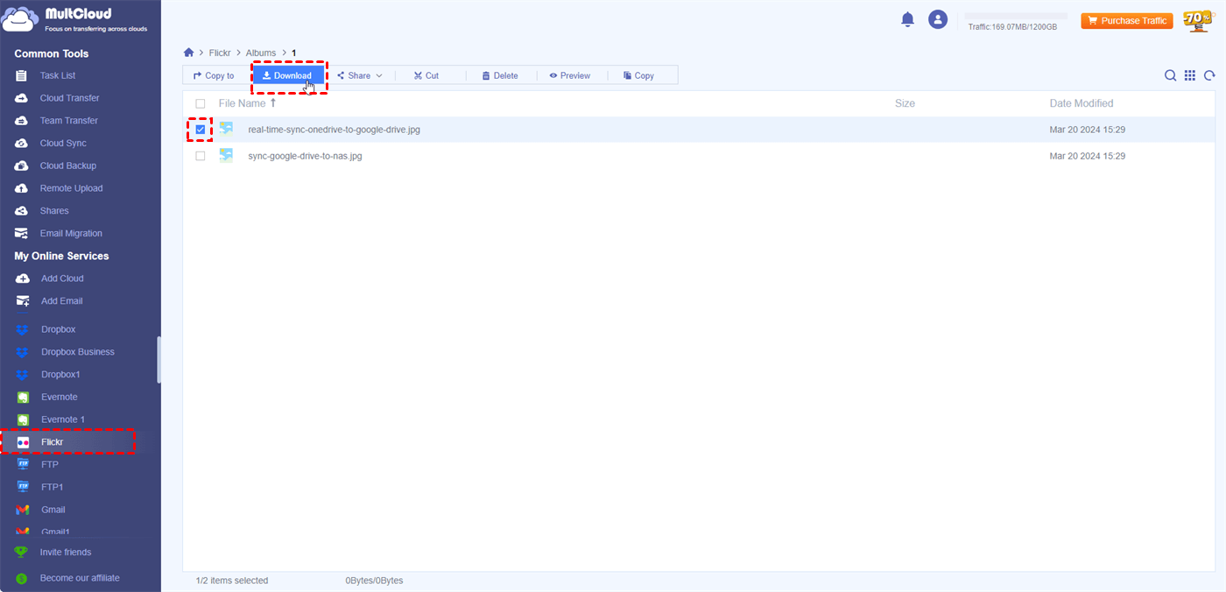Select file name sync-google-drive-to-nas.jpg
The width and height of the screenshot is (1226, 592).
pyautogui.click(x=305, y=156)
